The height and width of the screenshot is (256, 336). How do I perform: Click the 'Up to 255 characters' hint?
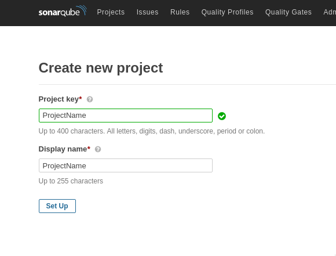click(x=71, y=181)
